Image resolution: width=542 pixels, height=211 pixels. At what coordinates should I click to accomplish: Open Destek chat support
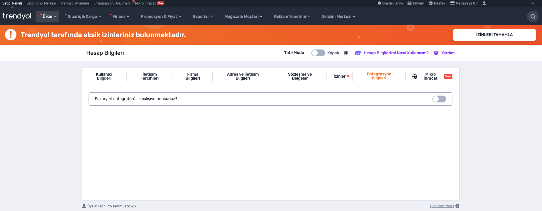click(431, 3)
